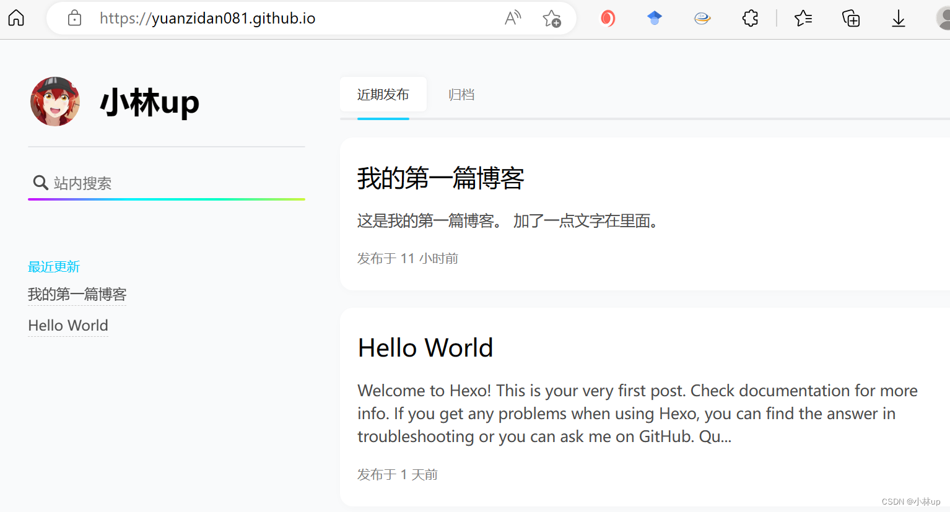Open the Opera extension icon
Image resolution: width=950 pixels, height=512 pixels.
point(608,18)
